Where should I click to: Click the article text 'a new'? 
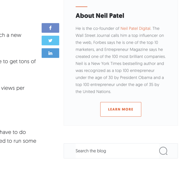14,35
